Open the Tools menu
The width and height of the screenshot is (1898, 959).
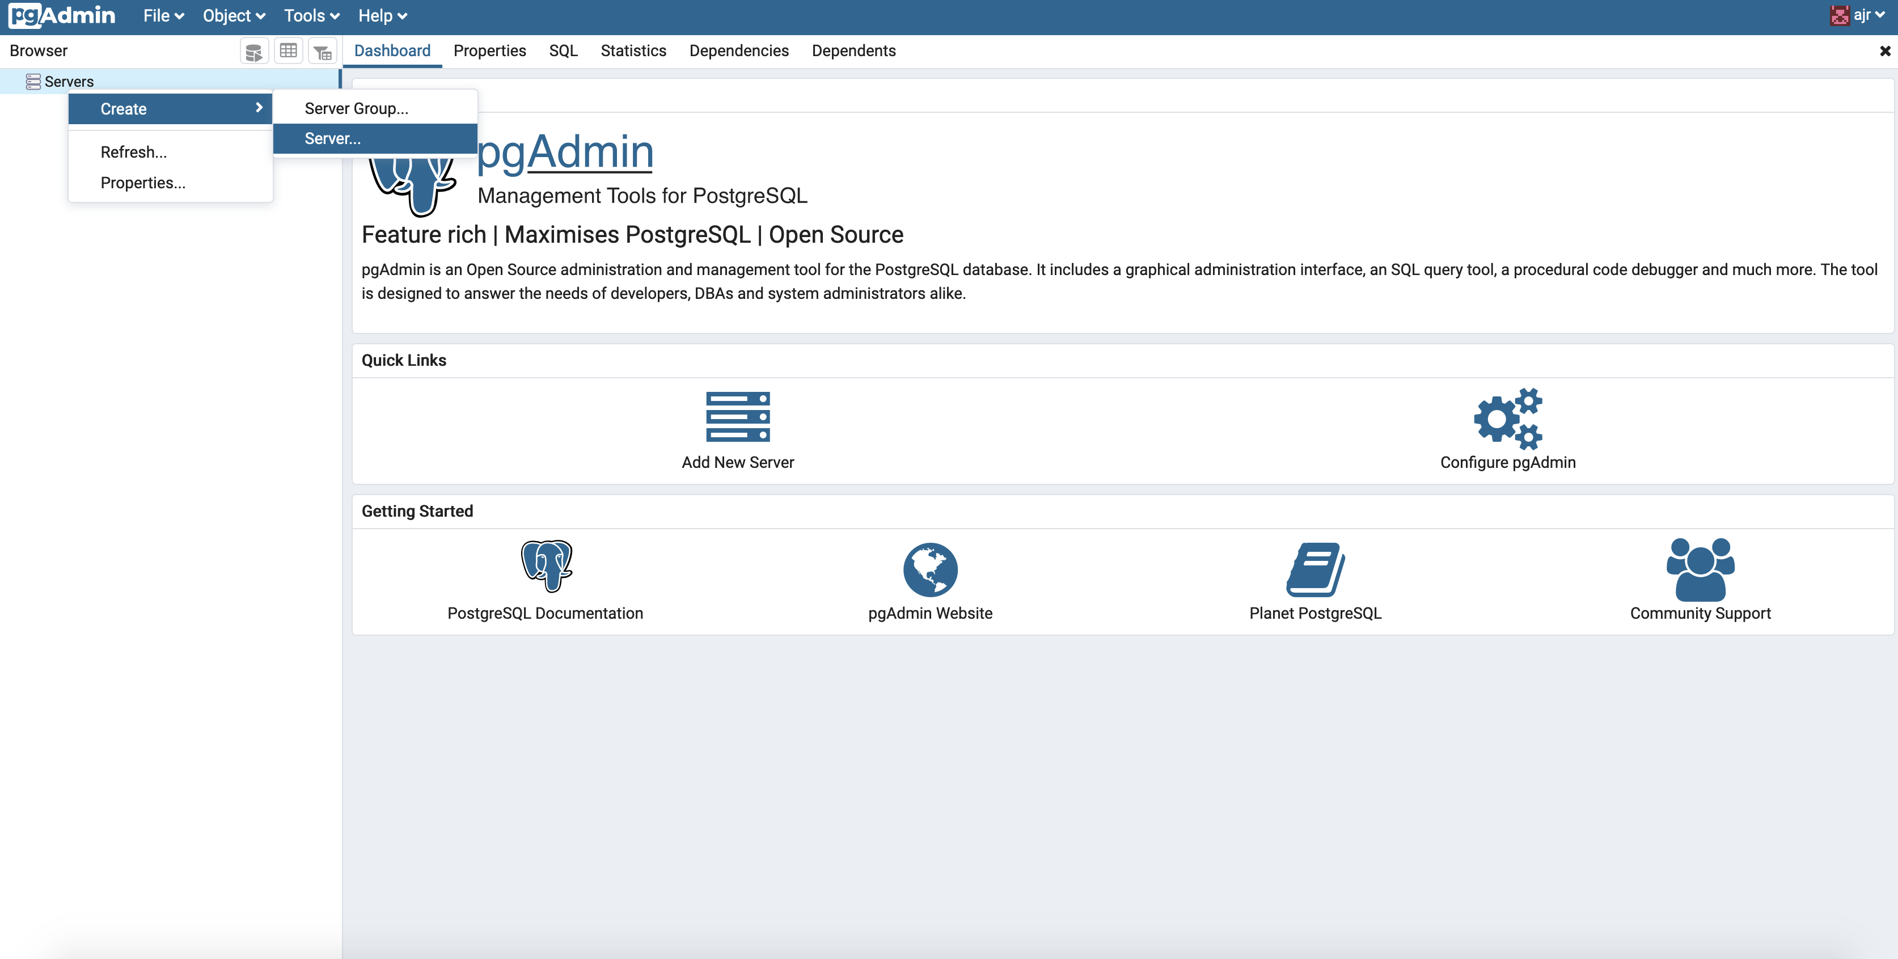310,15
